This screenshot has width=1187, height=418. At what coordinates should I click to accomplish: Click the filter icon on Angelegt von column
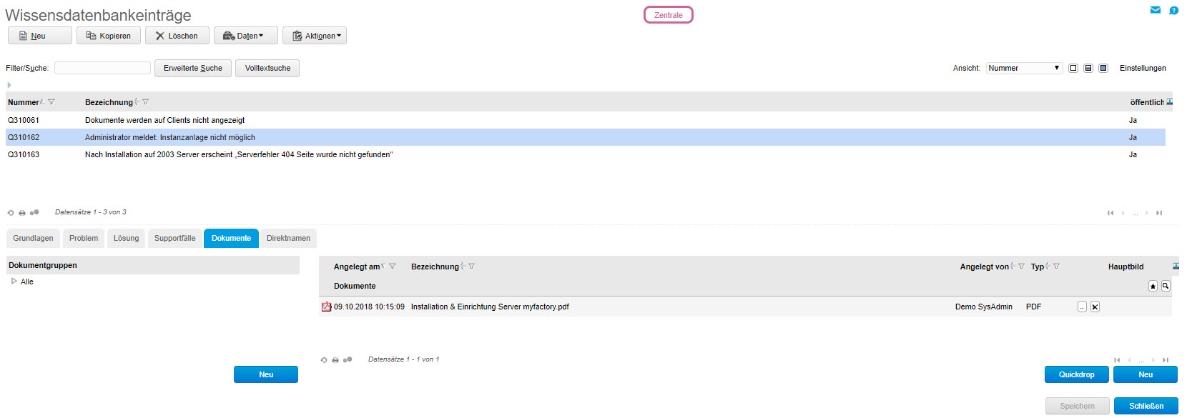point(1022,267)
